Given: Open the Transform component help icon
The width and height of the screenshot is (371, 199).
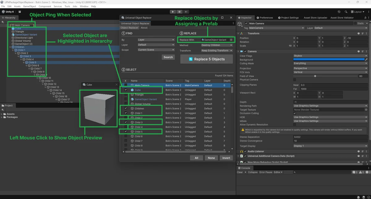Looking at the screenshot, I should click(x=359, y=33).
